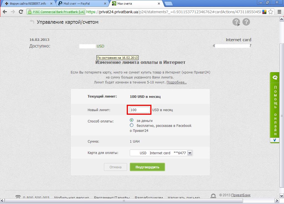Click the browser forward arrow
284x204 pixels.
[13, 12]
